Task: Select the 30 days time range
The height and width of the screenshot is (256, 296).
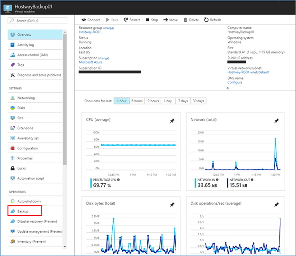Action: tap(198, 101)
